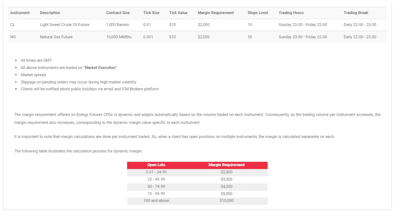The width and height of the screenshot is (394, 212).
Task: Click the red Open Lots header cell
Action: click(x=156, y=165)
